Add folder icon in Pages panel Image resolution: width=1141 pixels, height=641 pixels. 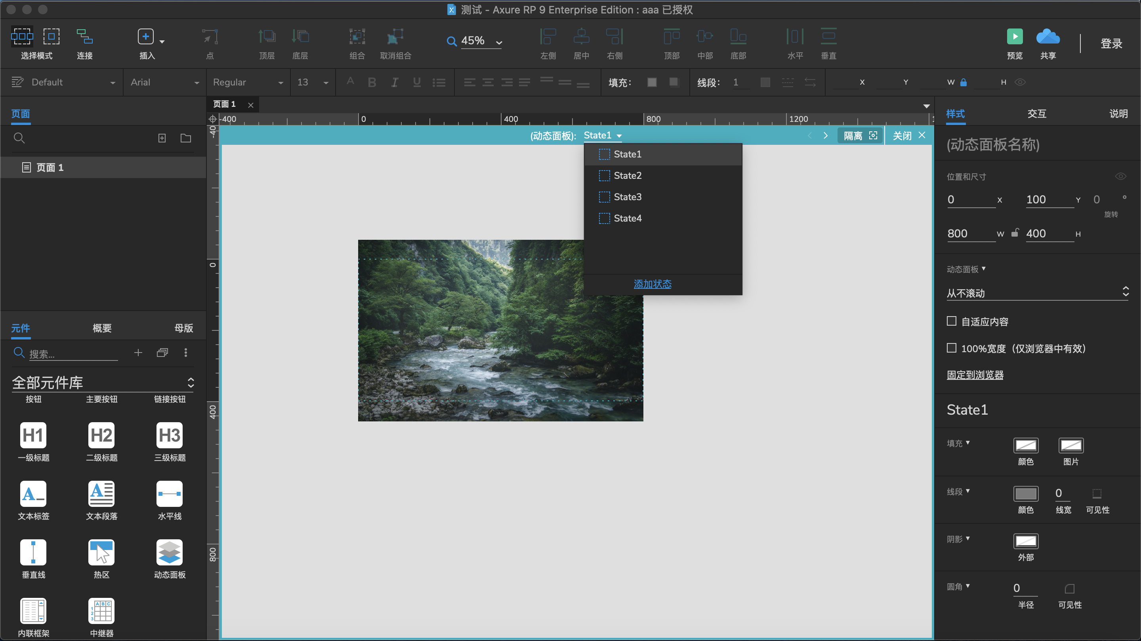click(x=185, y=138)
